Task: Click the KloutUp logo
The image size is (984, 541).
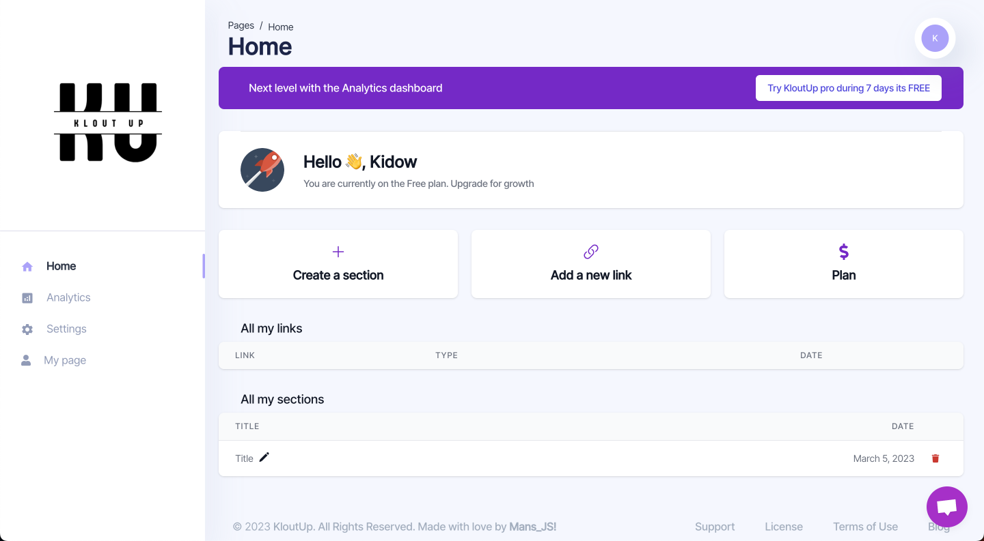Action: point(108,123)
